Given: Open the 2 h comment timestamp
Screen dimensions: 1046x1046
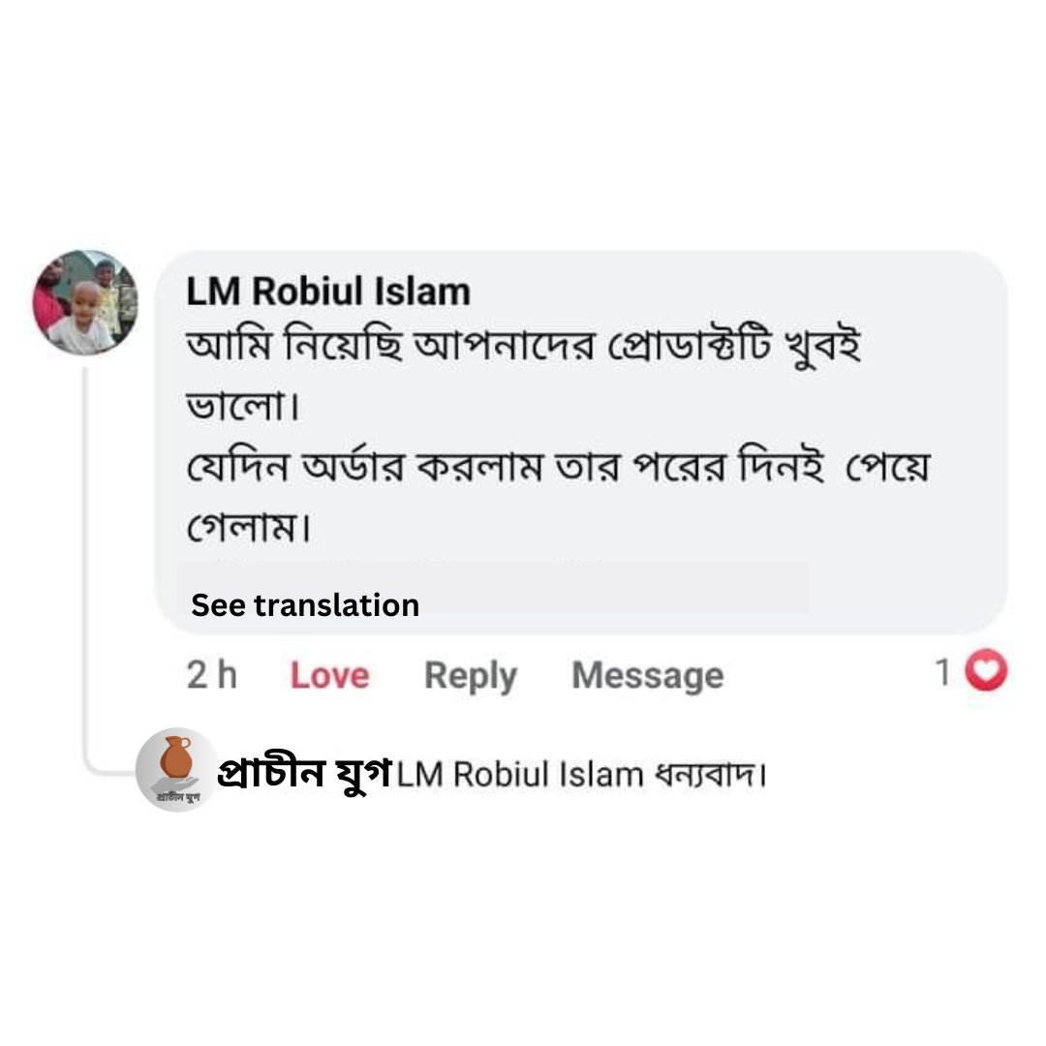Looking at the screenshot, I should pyautogui.click(x=211, y=675).
